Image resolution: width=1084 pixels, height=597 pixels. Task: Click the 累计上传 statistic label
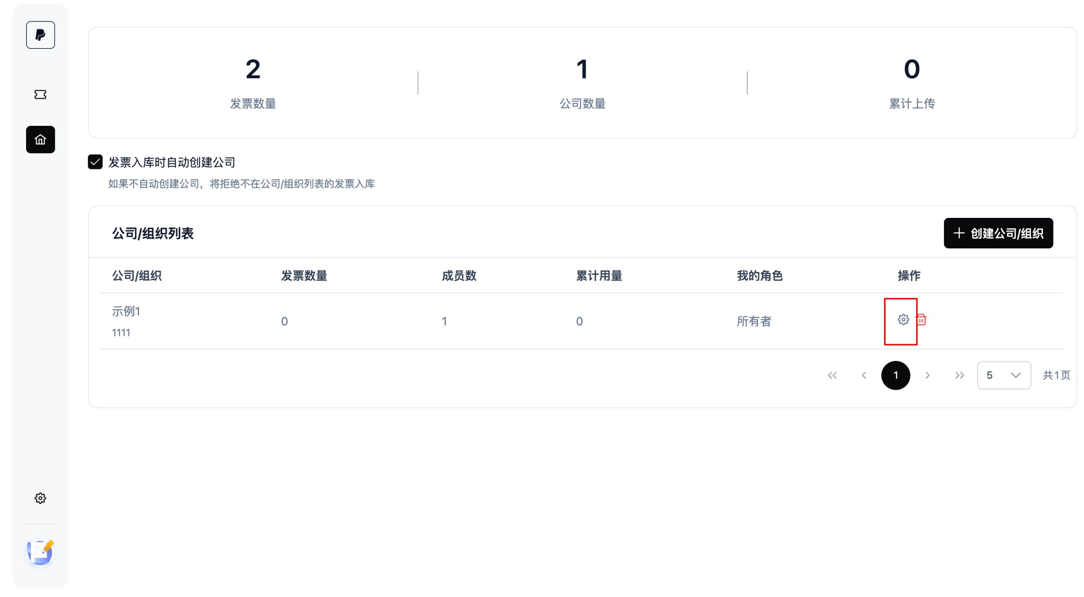[912, 103]
